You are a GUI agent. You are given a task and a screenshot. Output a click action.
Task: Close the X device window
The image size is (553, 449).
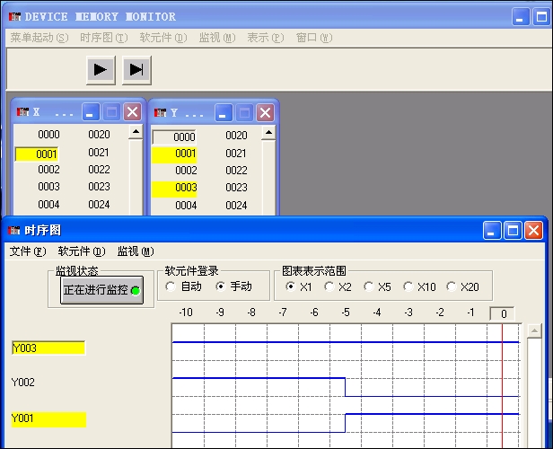[132, 112]
